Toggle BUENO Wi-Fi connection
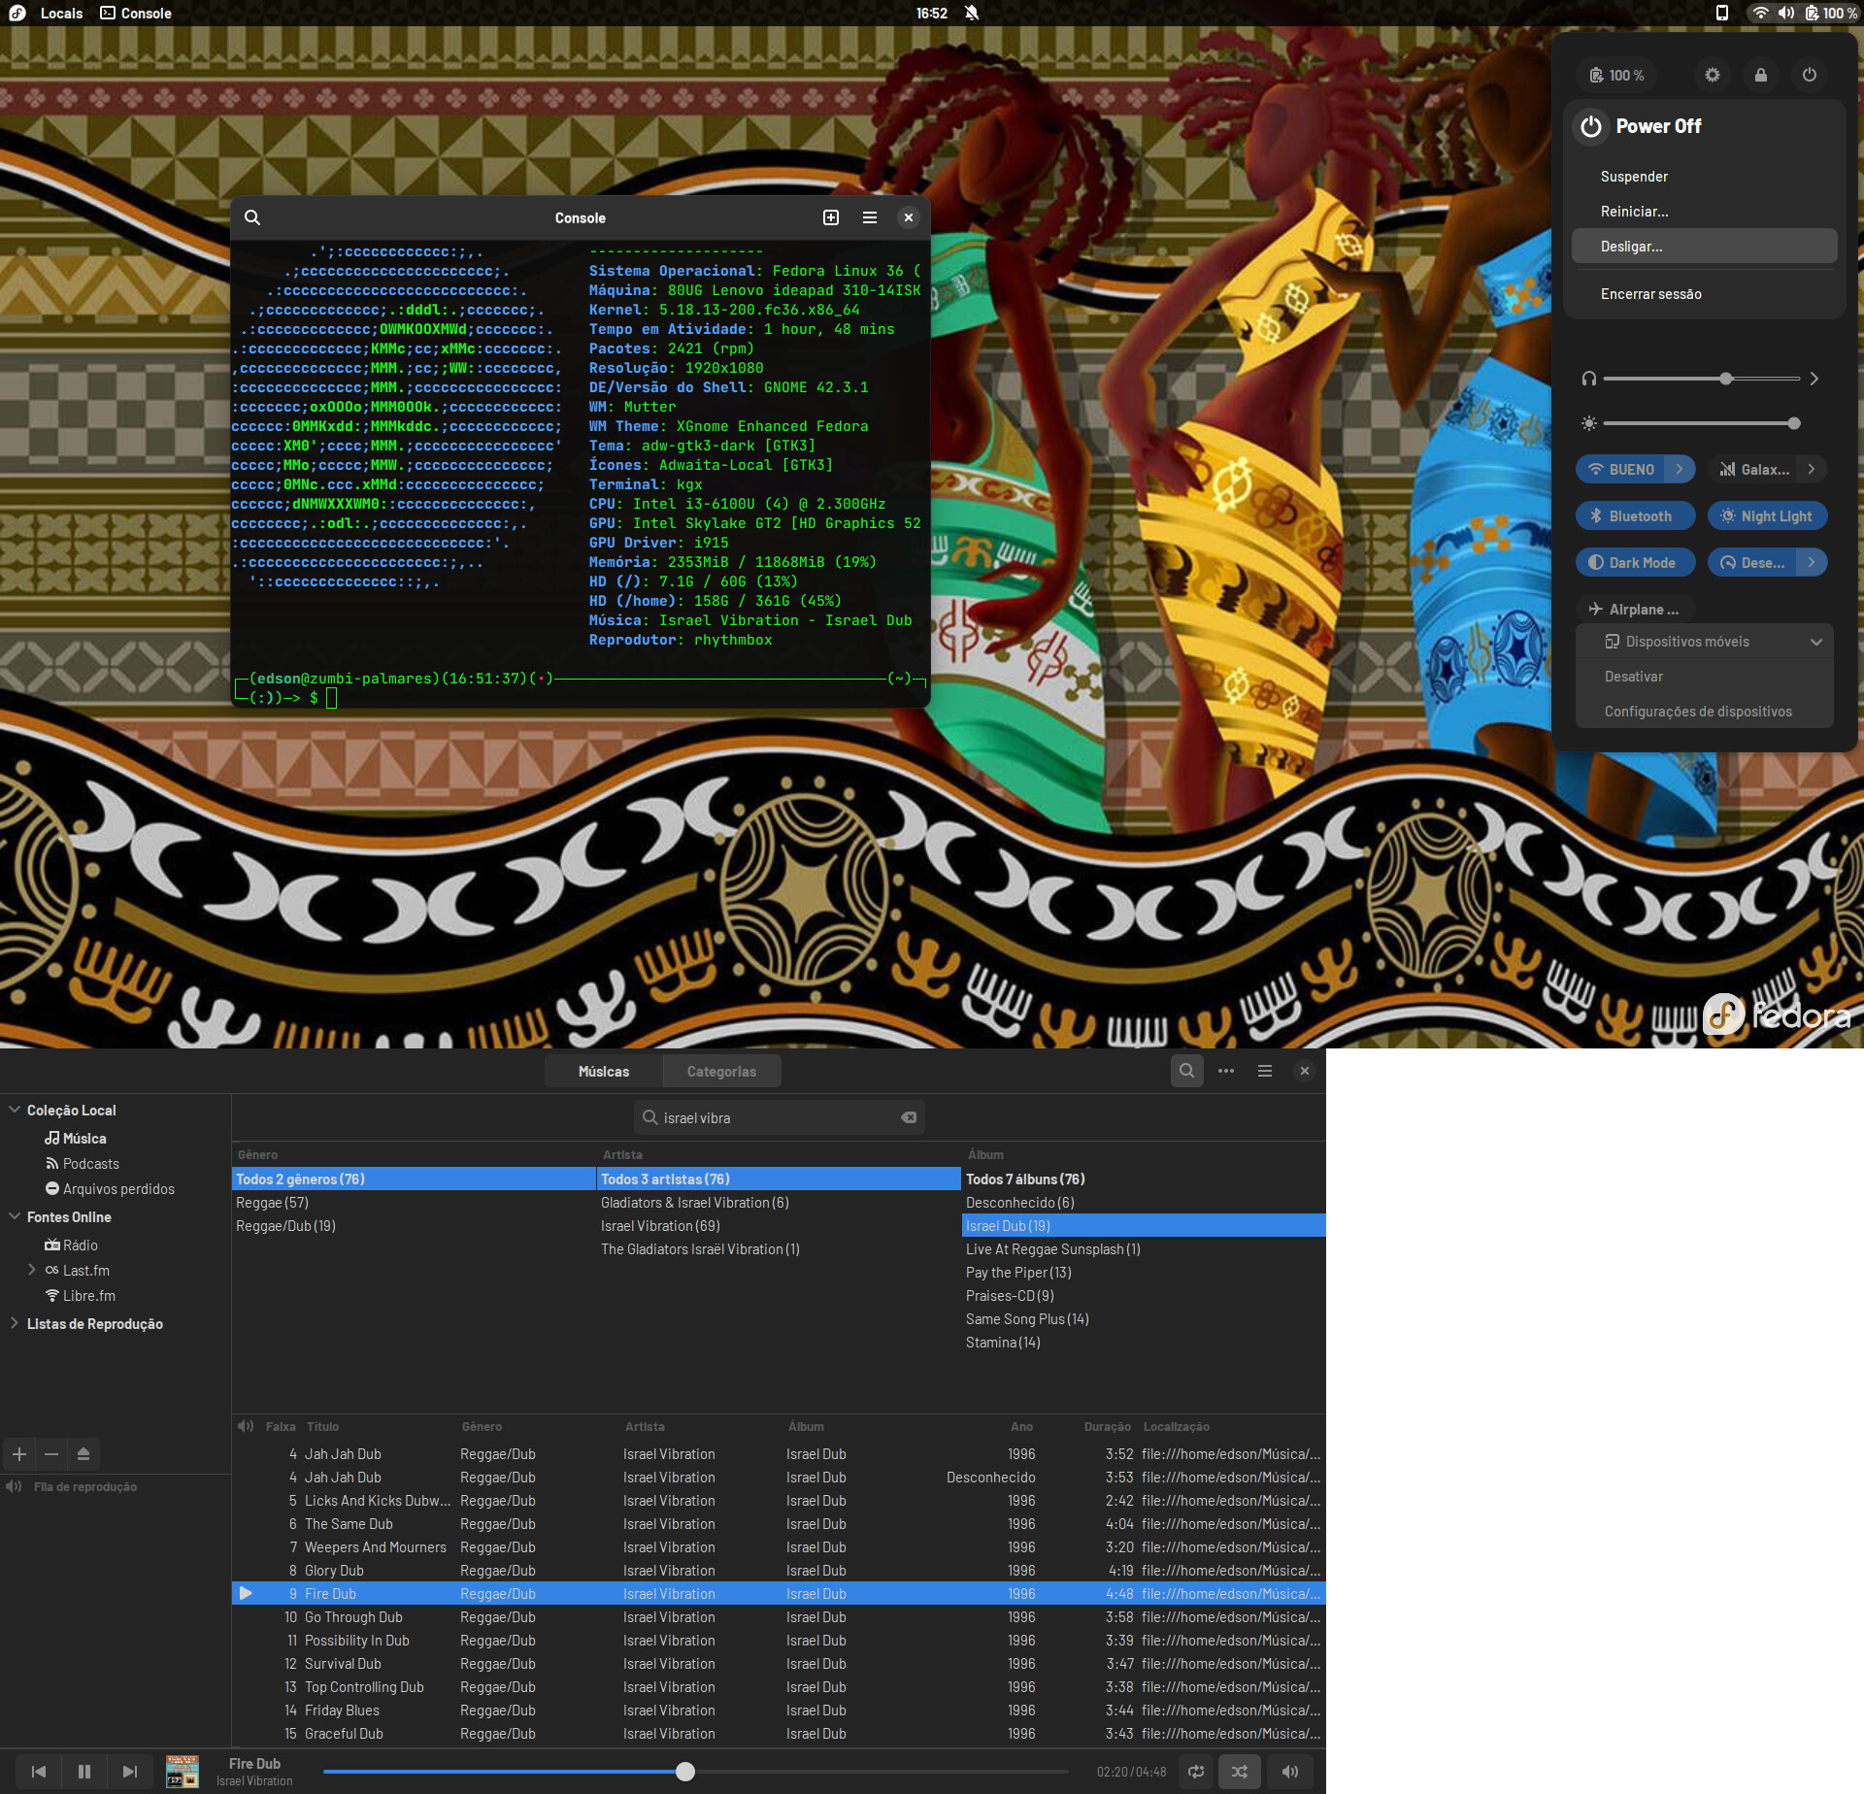Viewport: 1864px width, 1794px height. 1620,469
